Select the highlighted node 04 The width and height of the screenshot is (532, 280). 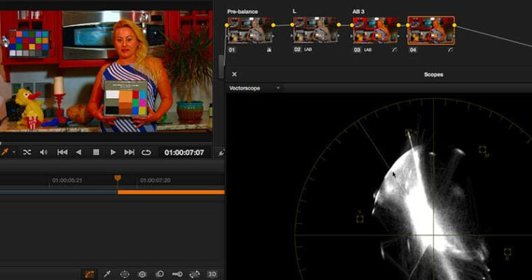tap(431, 31)
